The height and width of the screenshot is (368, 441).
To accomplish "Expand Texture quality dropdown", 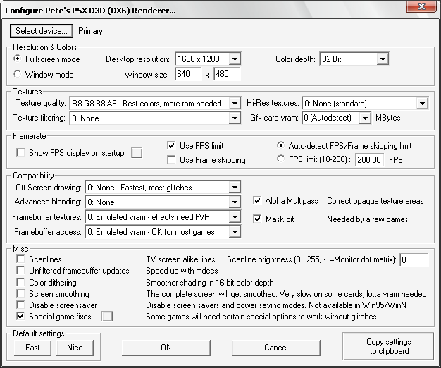I will 155,103.
